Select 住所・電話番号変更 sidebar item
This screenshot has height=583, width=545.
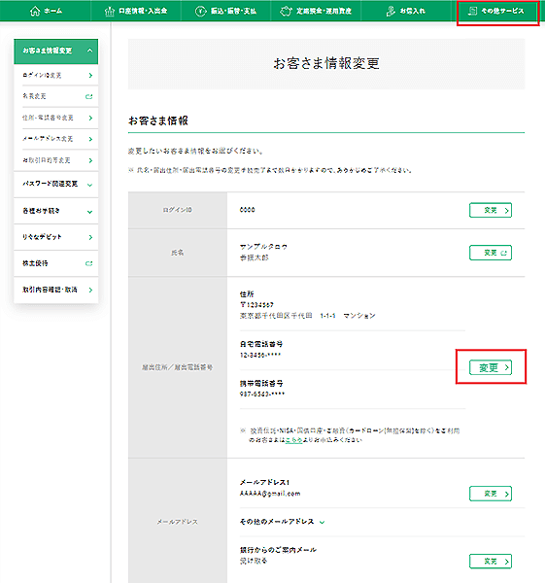click(56, 118)
